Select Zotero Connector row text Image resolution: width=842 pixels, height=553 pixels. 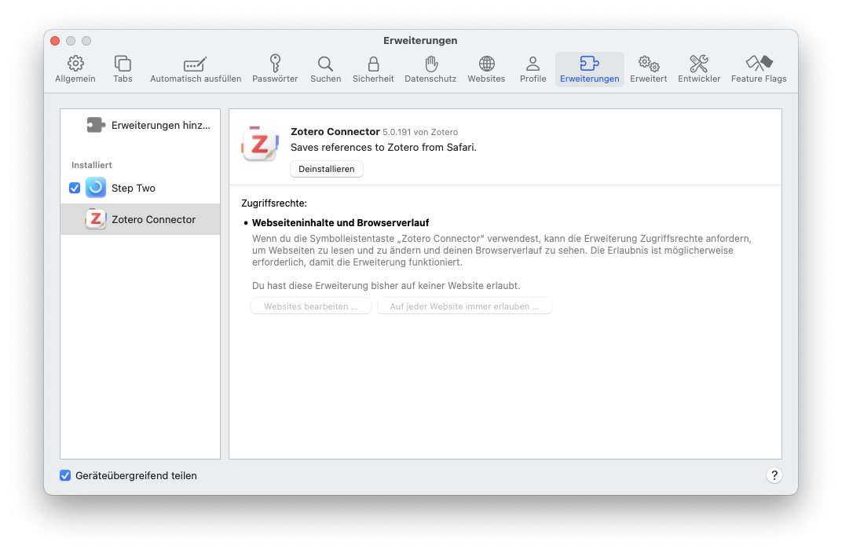154,220
